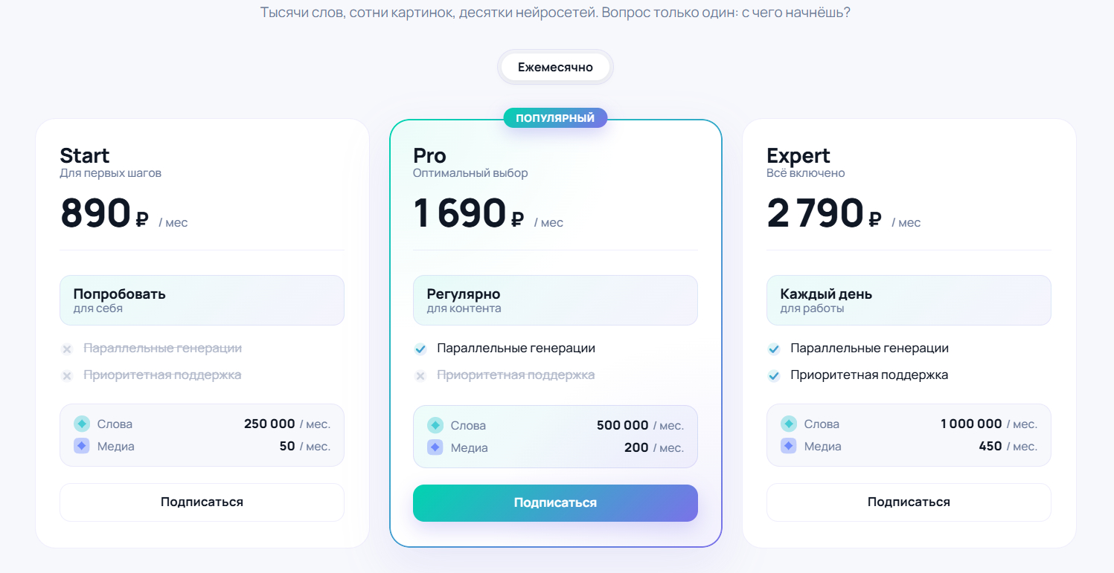This screenshot has height=573, width=1114.
Task: Click Оптимальный выбор subtitle
Action: coord(470,173)
